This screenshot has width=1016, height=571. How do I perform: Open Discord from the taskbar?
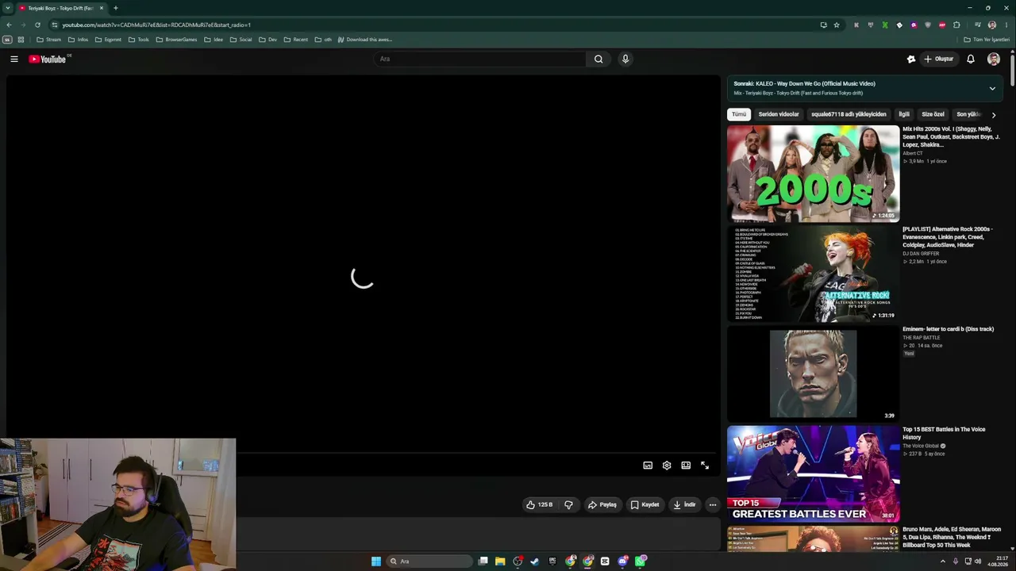pyautogui.click(x=622, y=561)
